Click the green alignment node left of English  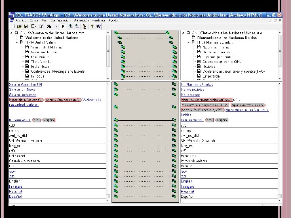(x=116, y=181)
